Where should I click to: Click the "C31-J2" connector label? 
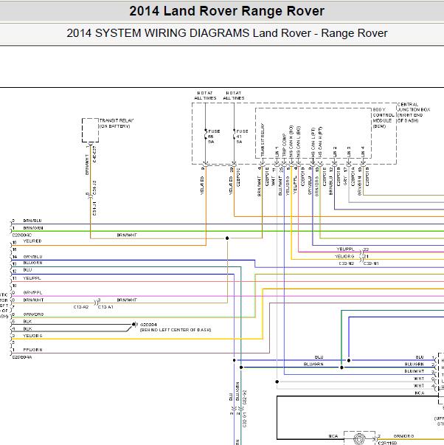(x=94, y=187)
